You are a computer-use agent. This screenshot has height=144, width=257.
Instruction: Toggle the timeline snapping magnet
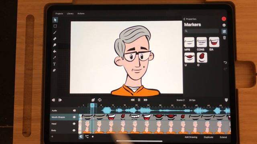click(x=81, y=136)
